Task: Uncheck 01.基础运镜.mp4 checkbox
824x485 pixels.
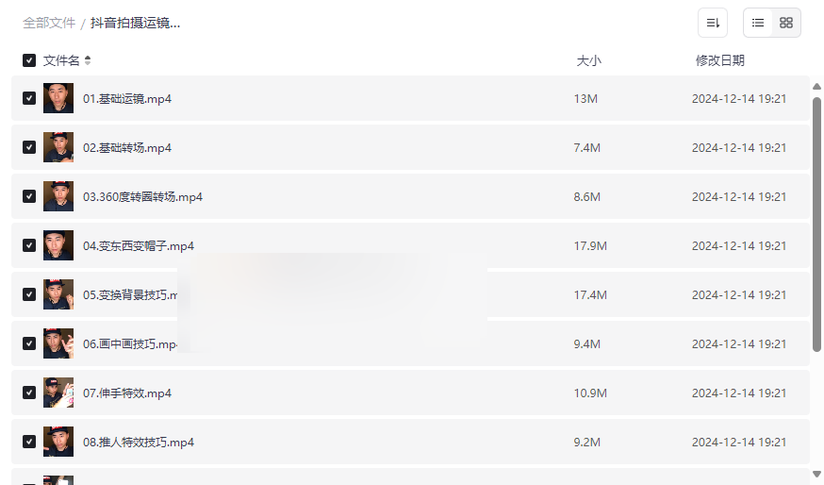Action: click(29, 98)
